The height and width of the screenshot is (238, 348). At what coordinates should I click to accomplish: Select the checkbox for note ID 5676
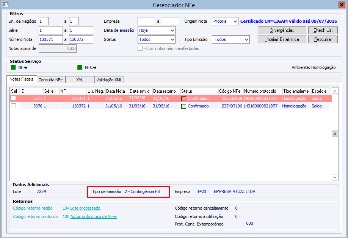(x=14, y=106)
